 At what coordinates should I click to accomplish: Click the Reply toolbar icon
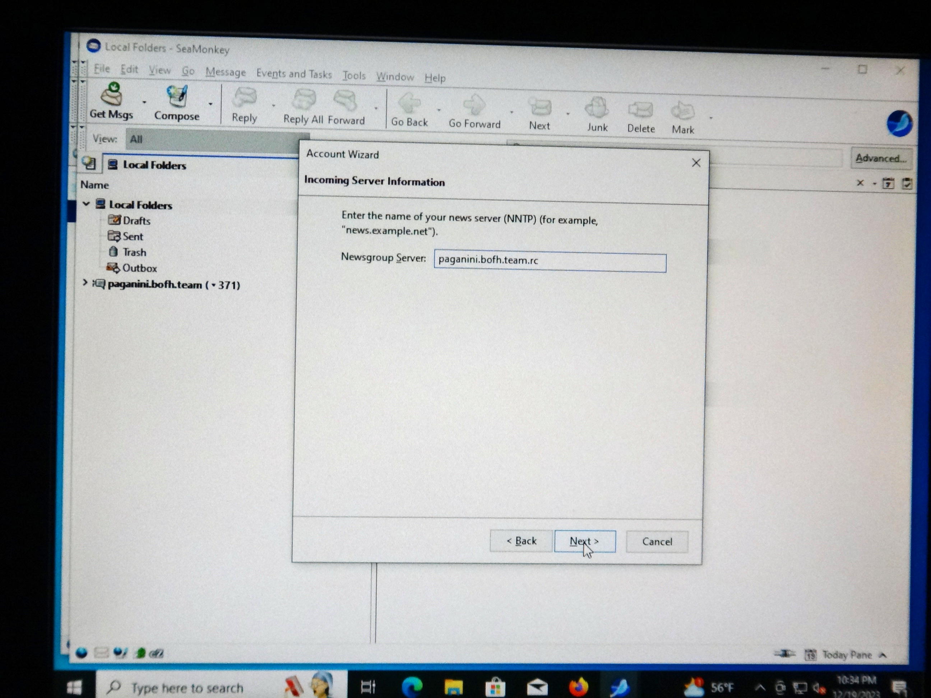click(245, 98)
